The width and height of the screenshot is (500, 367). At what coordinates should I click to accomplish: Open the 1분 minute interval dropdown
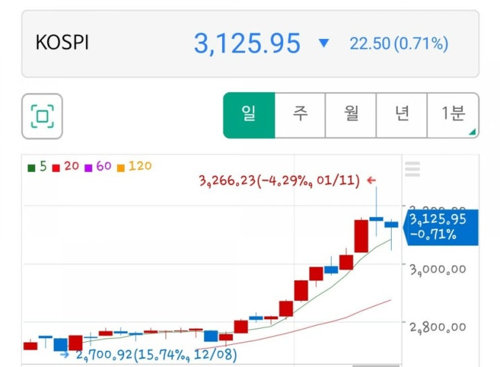(x=453, y=115)
